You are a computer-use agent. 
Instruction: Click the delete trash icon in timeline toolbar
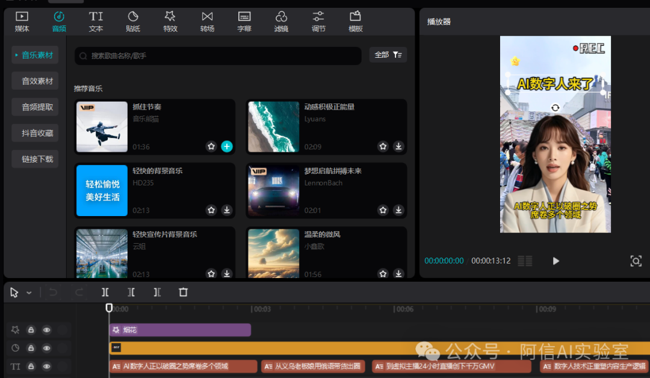184,293
